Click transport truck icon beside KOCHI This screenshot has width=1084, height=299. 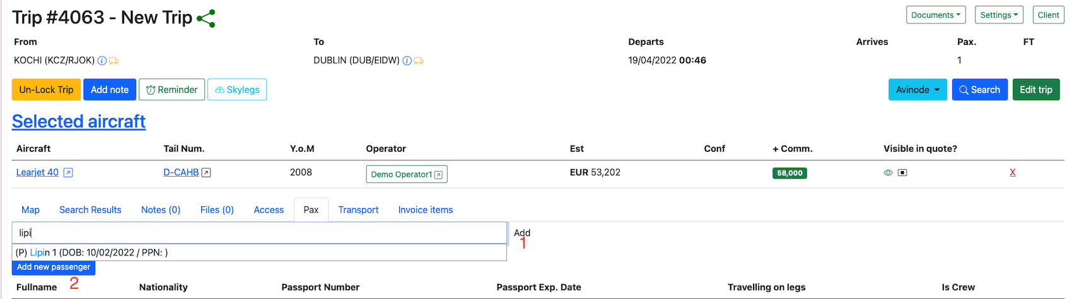click(x=114, y=61)
